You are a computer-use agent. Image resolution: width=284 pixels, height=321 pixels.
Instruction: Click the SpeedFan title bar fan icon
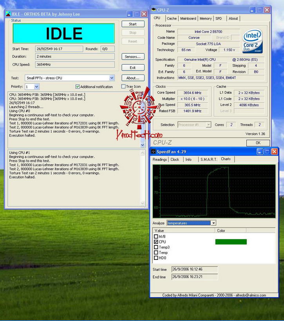click(153, 152)
